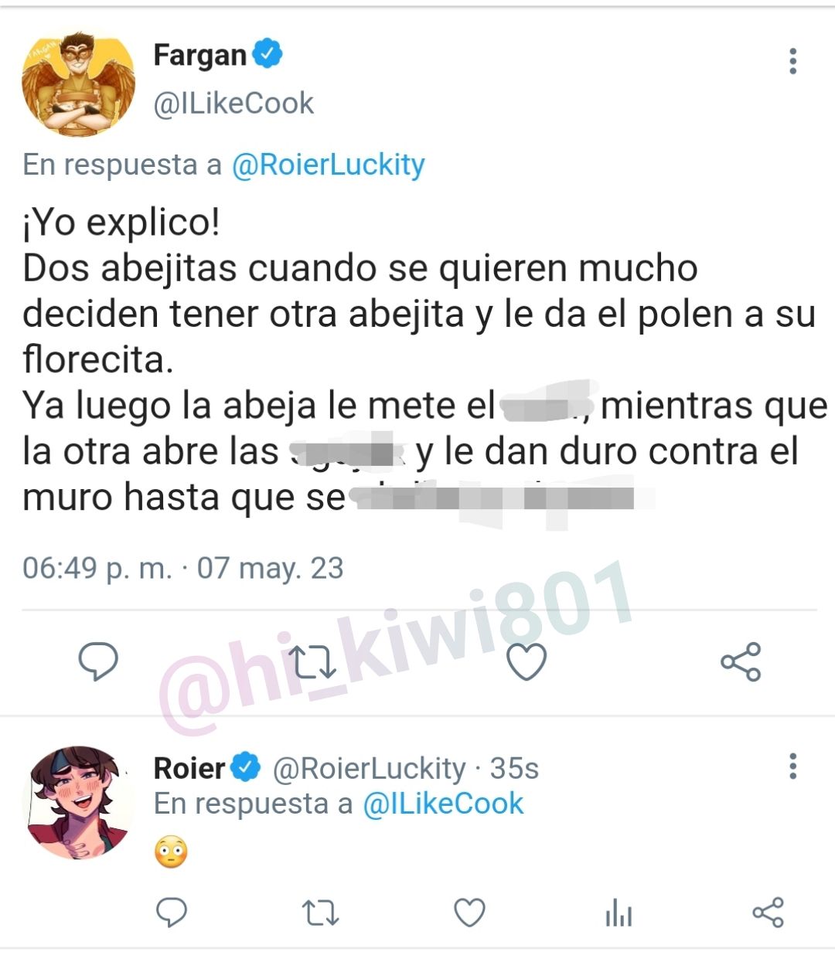Visit @RoierLuckity mention link

click(x=329, y=165)
